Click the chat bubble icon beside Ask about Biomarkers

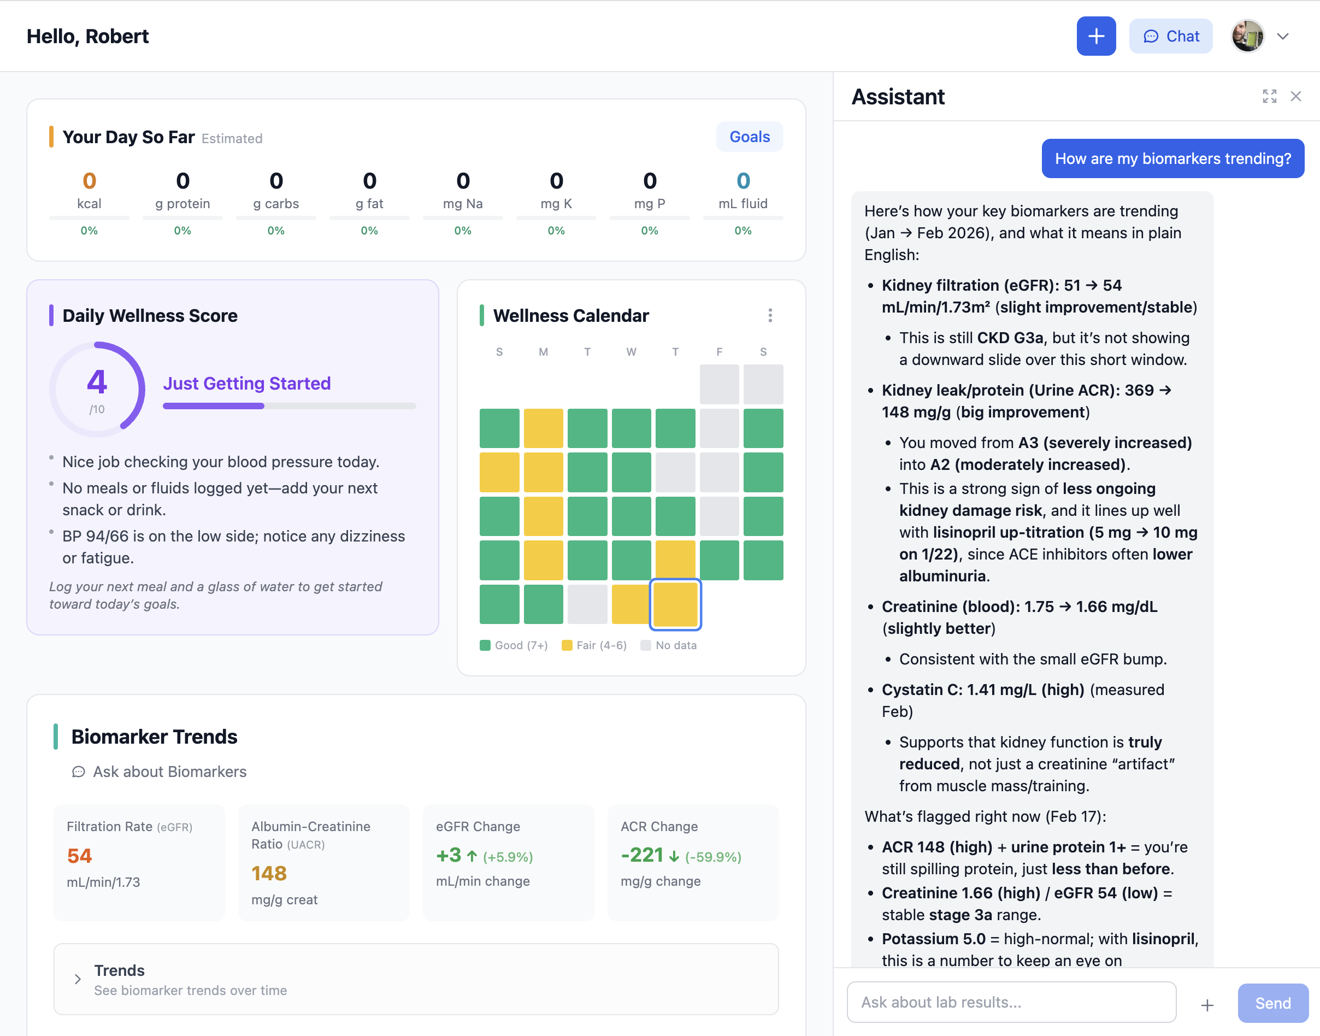(79, 772)
